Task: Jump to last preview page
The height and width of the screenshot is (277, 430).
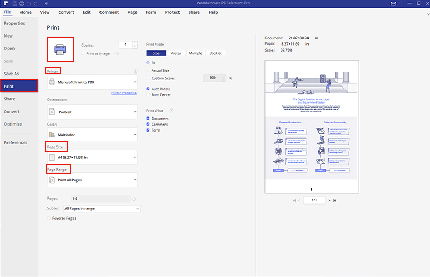Action: (x=335, y=200)
